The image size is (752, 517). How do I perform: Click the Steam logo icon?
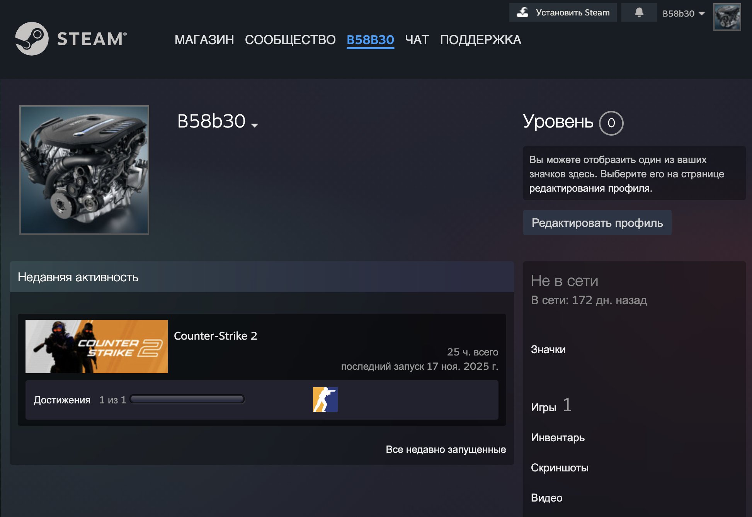pyautogui.click(x=32, y=39)
